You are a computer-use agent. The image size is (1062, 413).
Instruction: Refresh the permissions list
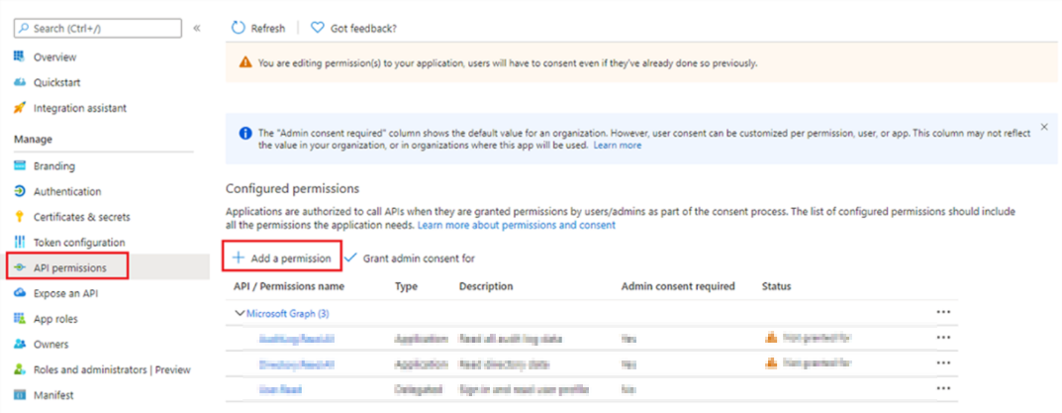[258, 29]
